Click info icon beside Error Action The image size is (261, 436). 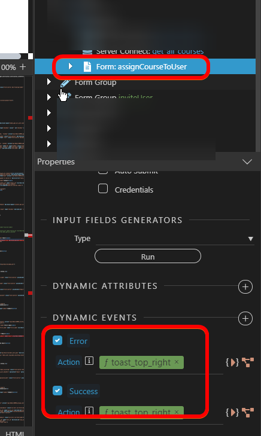pyautogui.click(x=89, y=361)
